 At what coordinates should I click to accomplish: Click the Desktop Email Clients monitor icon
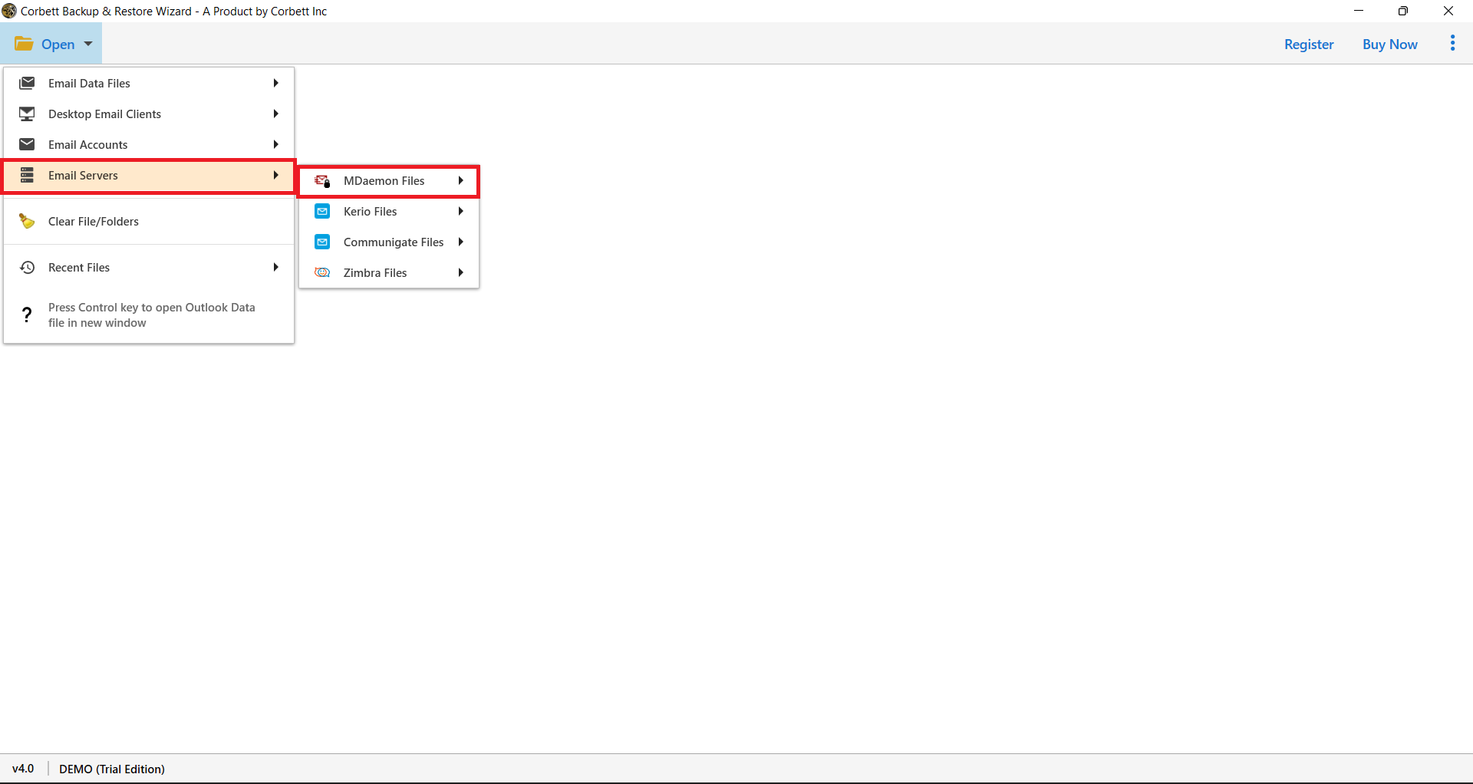tap(27, 114)
